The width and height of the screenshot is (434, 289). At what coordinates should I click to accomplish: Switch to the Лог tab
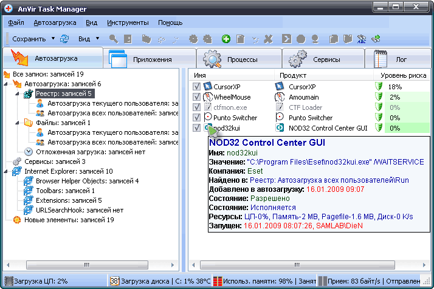click(398, 59)
